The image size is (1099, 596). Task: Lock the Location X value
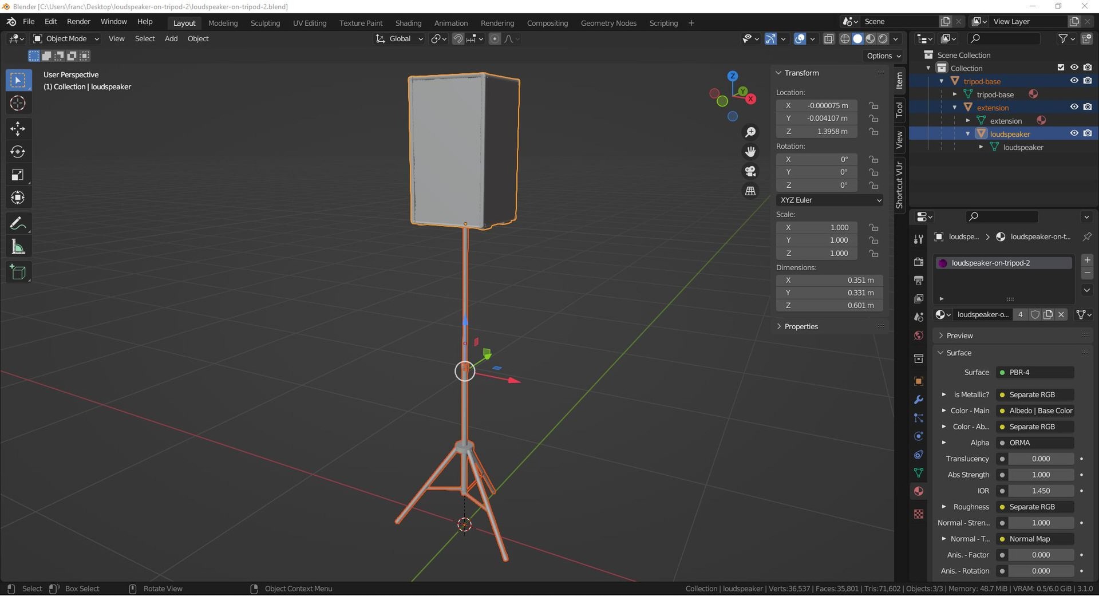point(873,105)
